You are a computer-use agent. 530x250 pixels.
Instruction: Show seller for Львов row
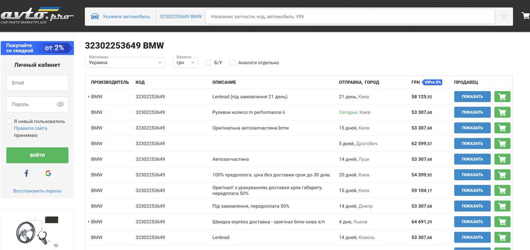click(x=472, y=221)
